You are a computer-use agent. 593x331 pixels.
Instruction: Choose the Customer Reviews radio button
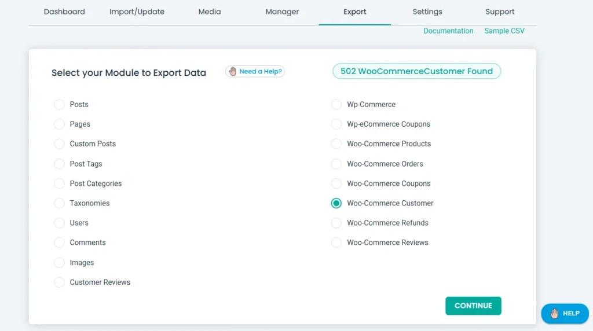coord(59,282)
